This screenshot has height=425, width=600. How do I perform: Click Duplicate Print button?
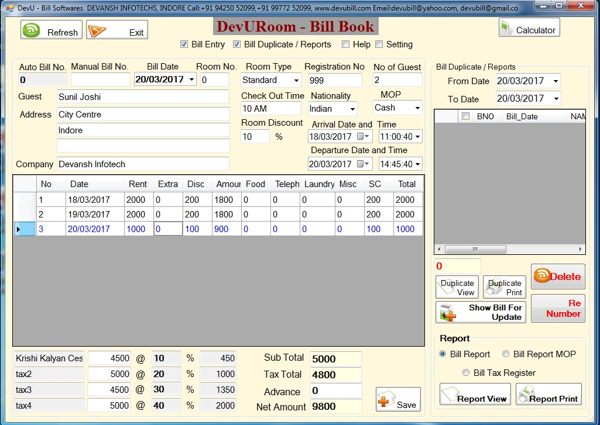click(x=504, y=287)
